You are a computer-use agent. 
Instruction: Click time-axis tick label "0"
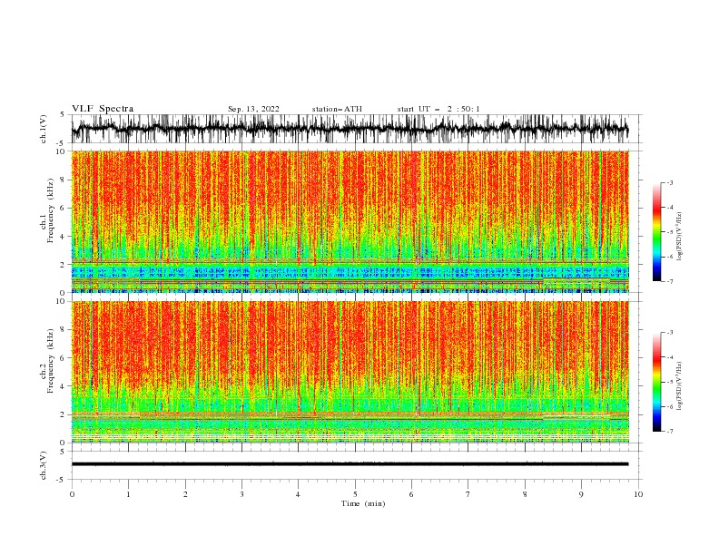(x=72, y=494)
